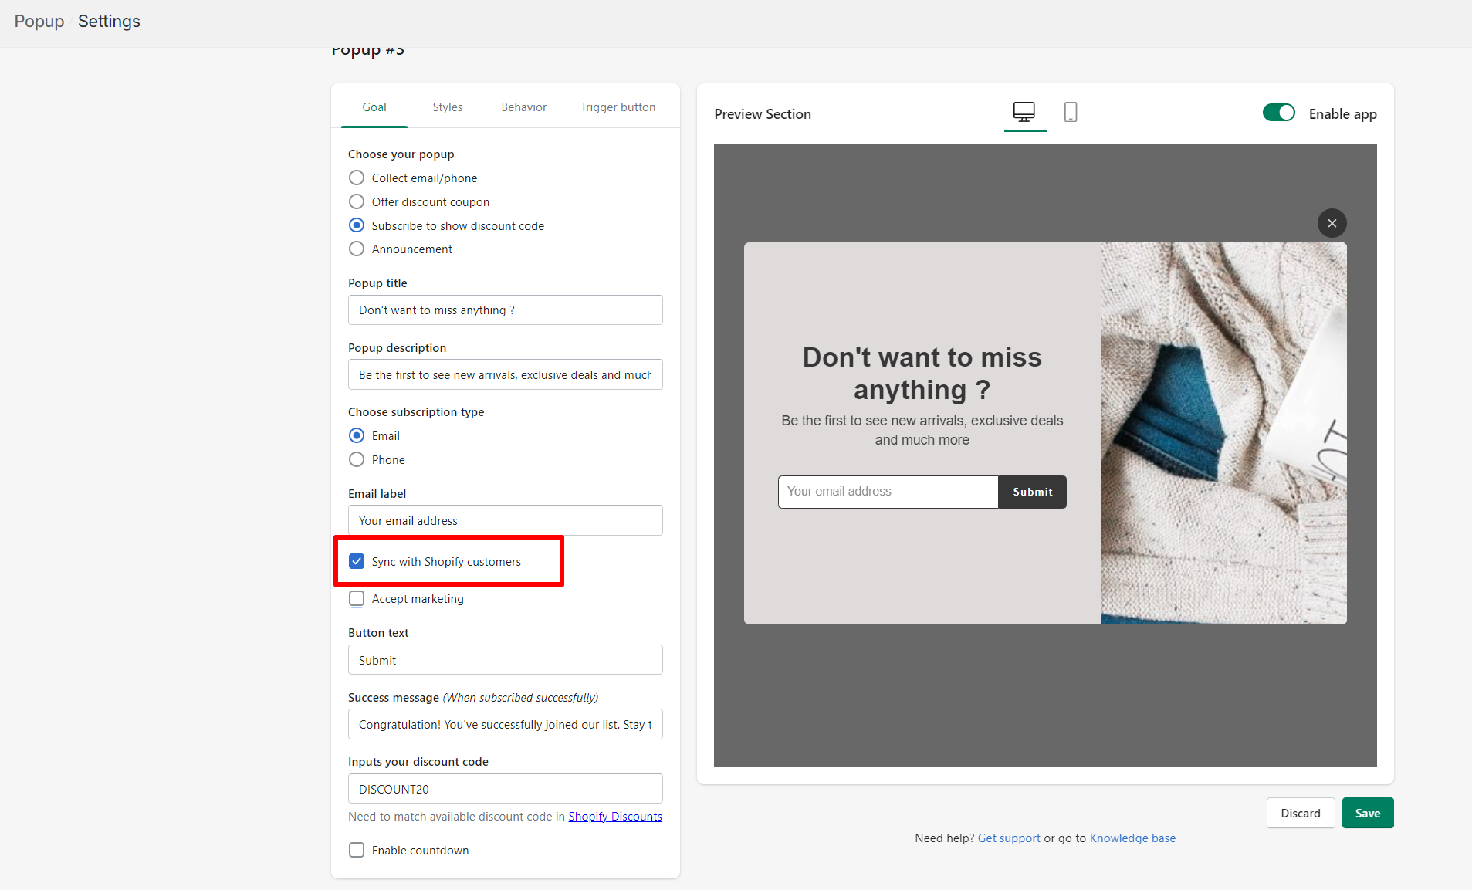Click email address field in preview

(888, 492)
